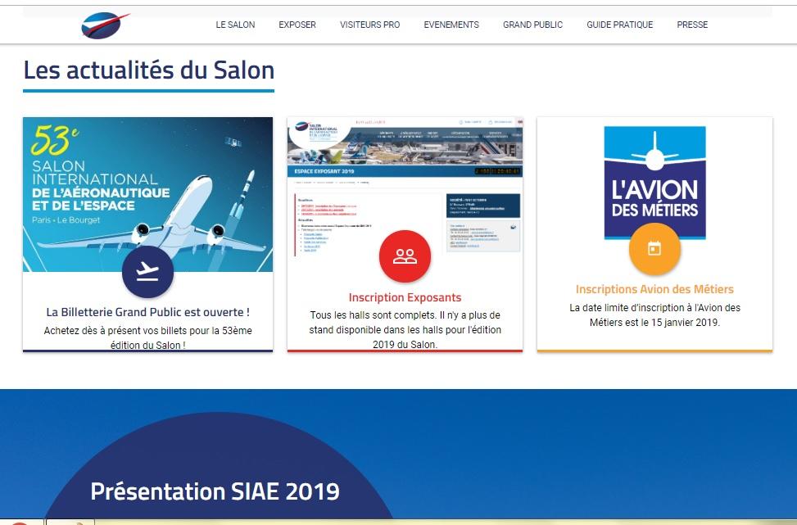Open the PRESSE menu item
The image size is (797, 525).
(x=692, y=25)
